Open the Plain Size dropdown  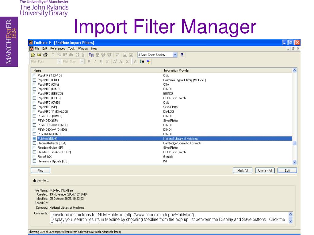(x=82, y=62)
